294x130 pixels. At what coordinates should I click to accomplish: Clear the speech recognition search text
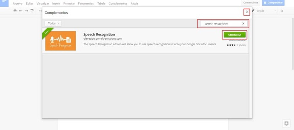(x=244, y=24)
